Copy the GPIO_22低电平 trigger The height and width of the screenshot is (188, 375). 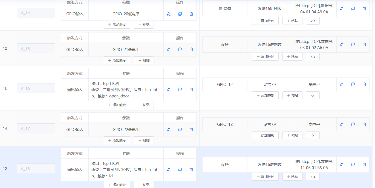click(x=180, y=129)
